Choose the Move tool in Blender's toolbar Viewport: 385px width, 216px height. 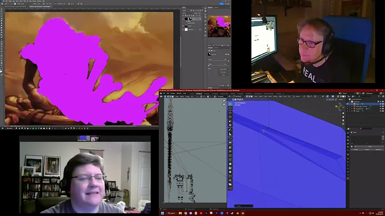tap(230, 113)
